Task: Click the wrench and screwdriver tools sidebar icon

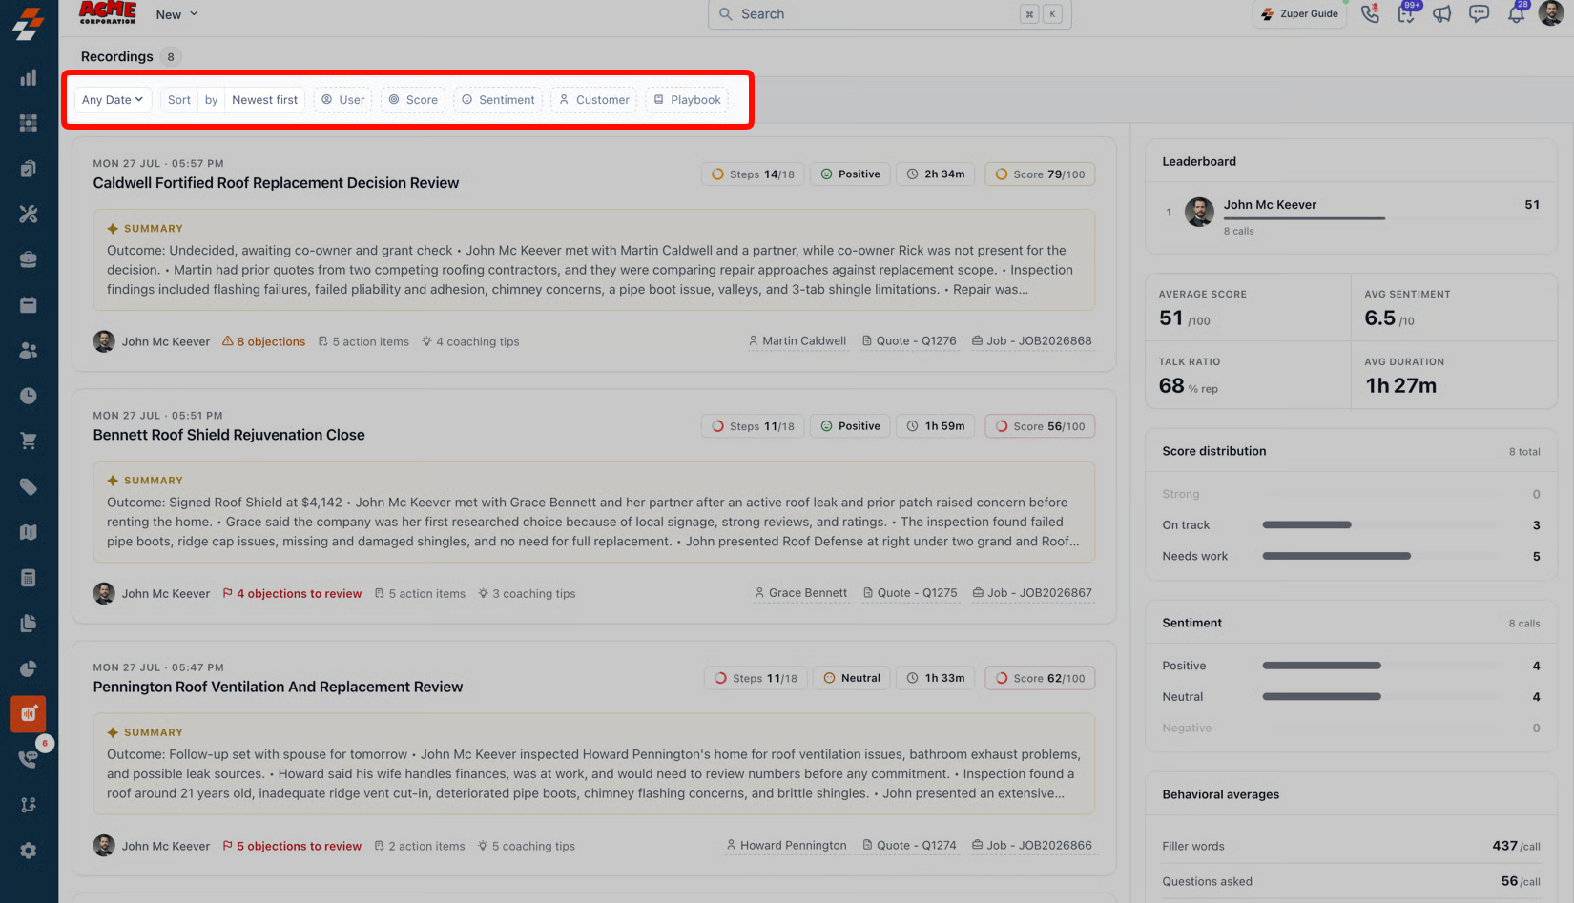Action: (x=29, y=215)
